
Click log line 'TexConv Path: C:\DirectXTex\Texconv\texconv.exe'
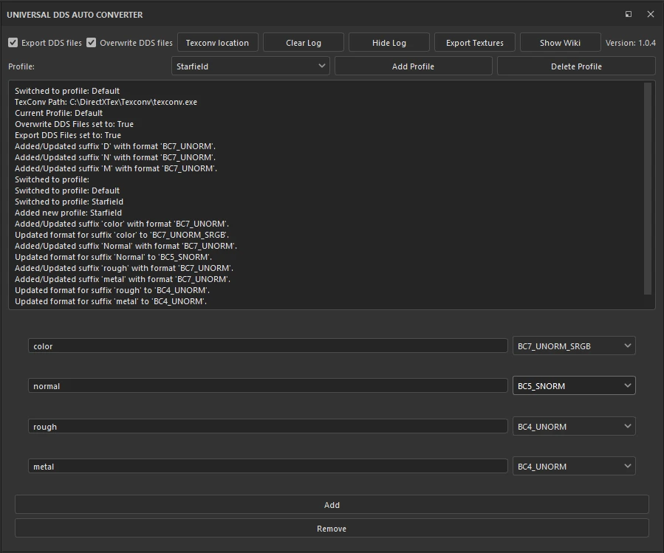click(106, 102)
